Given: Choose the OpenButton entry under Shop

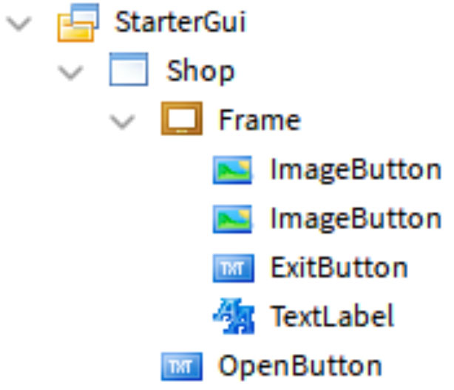Looking at the screenshot, I should [x=271, y=366].
